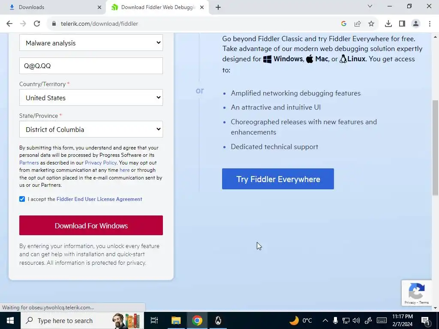
Task: Edit the email field containing Q@Q.QQ
Action: pyautogui.click(x=91, y=66)
